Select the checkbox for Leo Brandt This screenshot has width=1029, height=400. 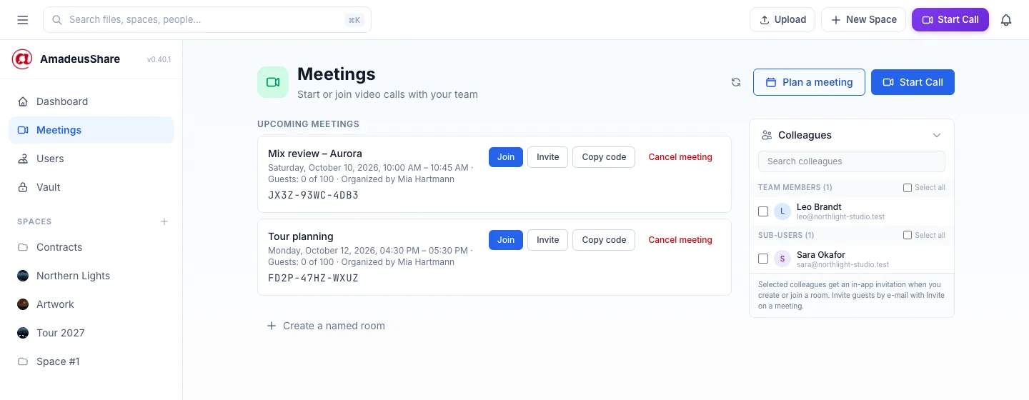(763, 211)
